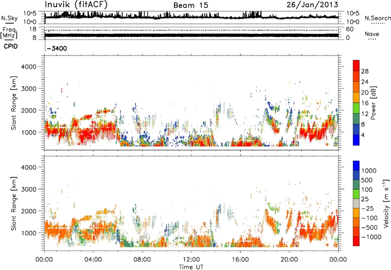Select the '60' tick on the Nave axis
This screenshot has width=391, height=270.
(x=349, y=29)
